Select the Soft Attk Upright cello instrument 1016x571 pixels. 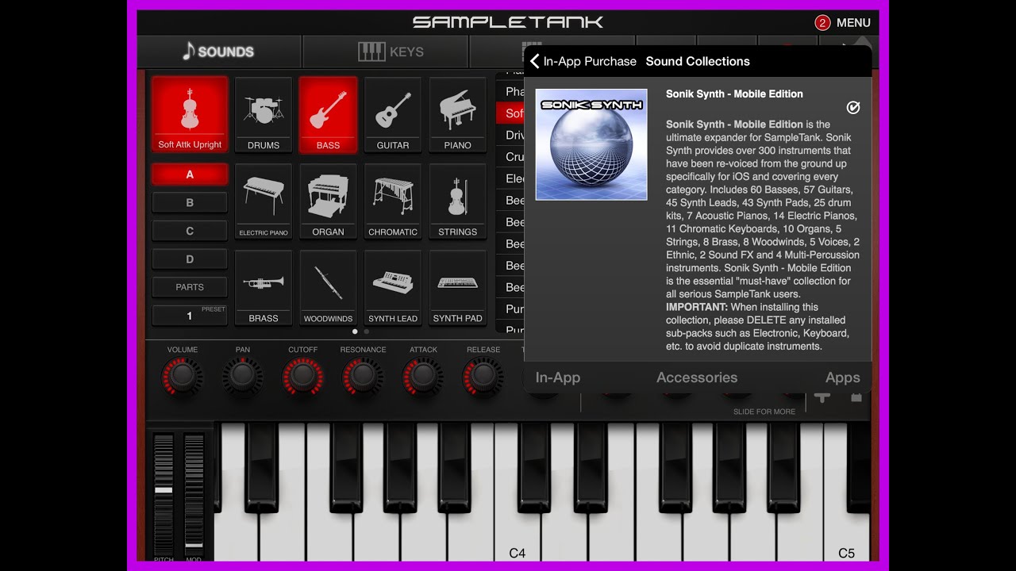[x=190, y=115]
